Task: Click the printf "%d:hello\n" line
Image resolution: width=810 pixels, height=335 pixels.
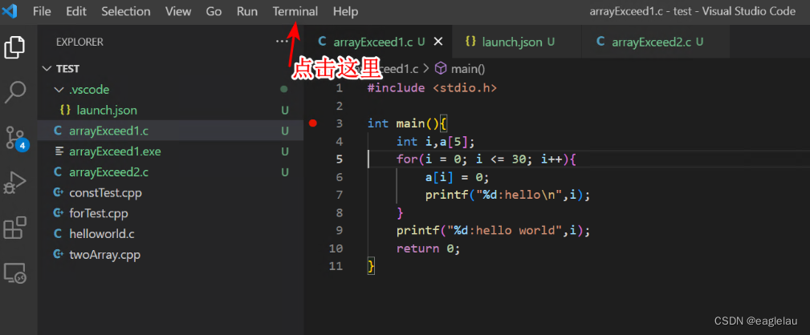Action: click(x=507, y=195)
